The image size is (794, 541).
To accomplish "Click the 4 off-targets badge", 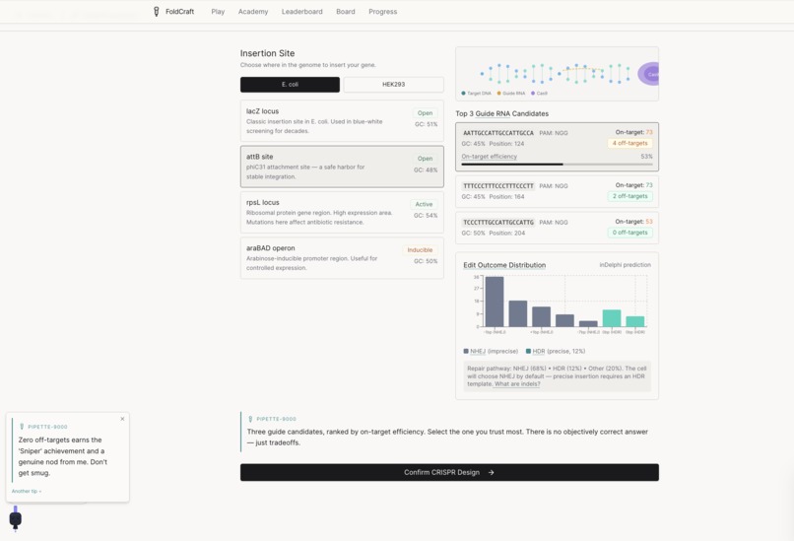I will [x=629, y=143].
